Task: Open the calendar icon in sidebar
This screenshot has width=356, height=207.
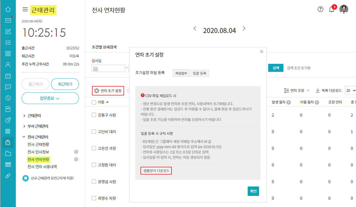Action: click(x=8, y=76)
